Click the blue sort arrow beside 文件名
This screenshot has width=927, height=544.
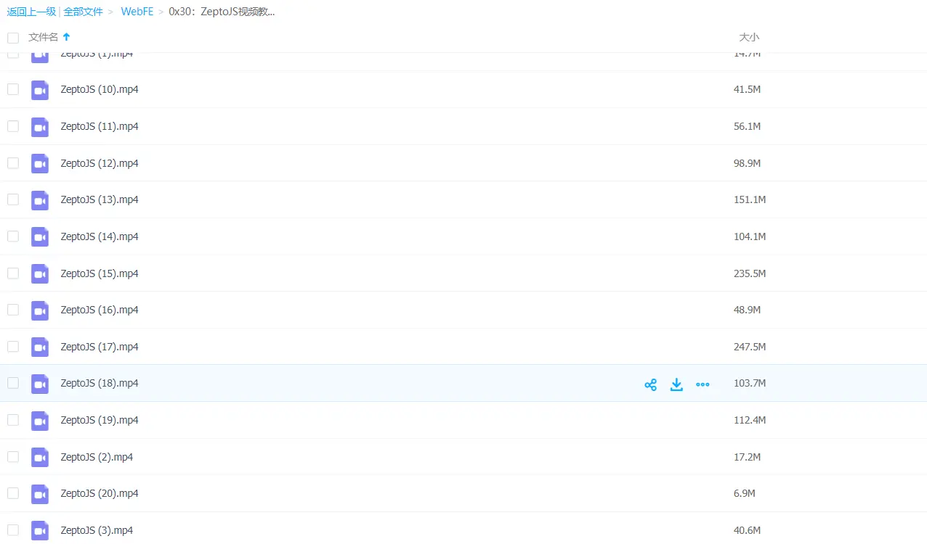[x=66, y=37]
